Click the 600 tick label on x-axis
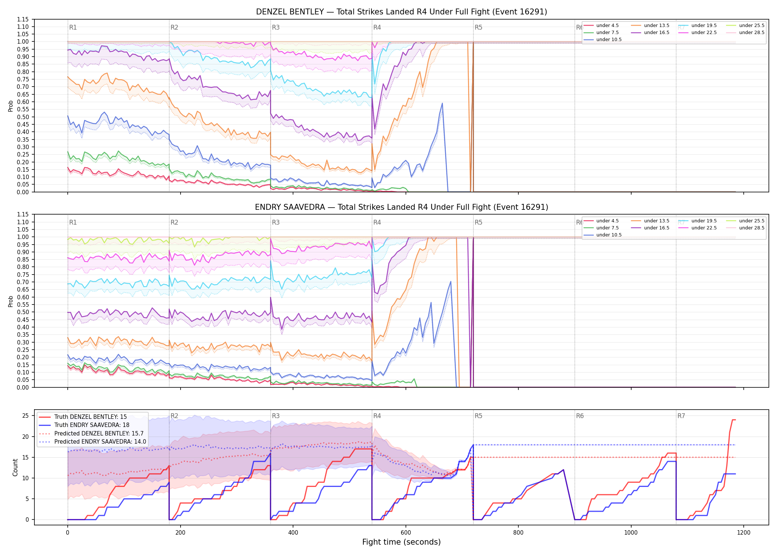The image size is (777, 555). (x=406, y=533)
